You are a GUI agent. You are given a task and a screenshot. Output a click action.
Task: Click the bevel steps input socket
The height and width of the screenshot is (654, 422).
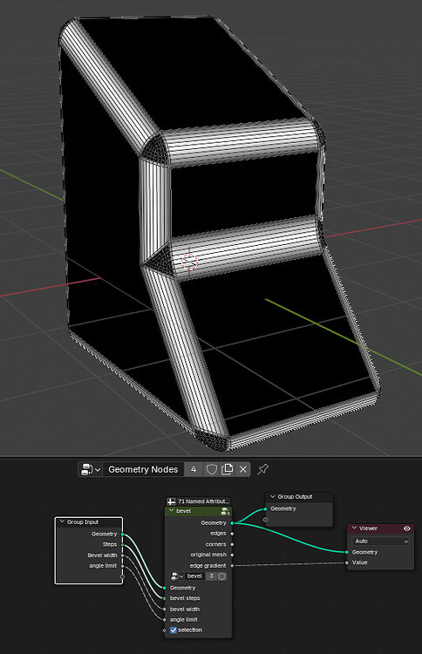click(x=165, y=598)
